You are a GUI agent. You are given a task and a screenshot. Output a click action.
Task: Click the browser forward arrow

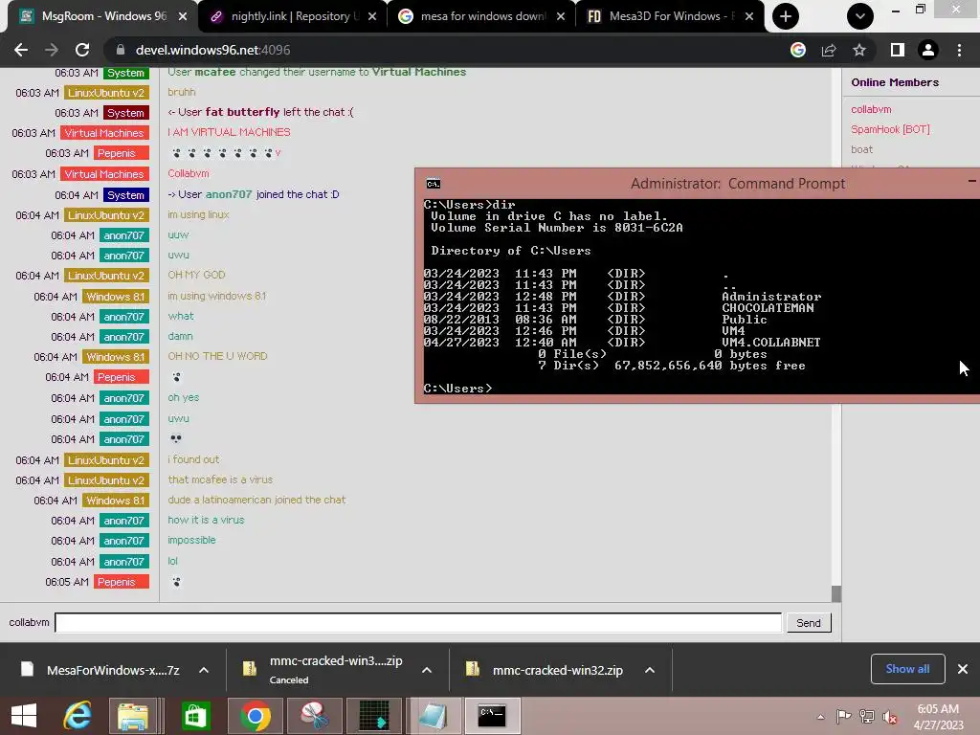click(52, 50)
